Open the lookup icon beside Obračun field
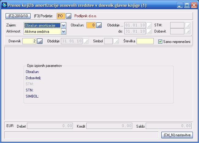This screenshot has width=199, height=143. pos(99,25)
